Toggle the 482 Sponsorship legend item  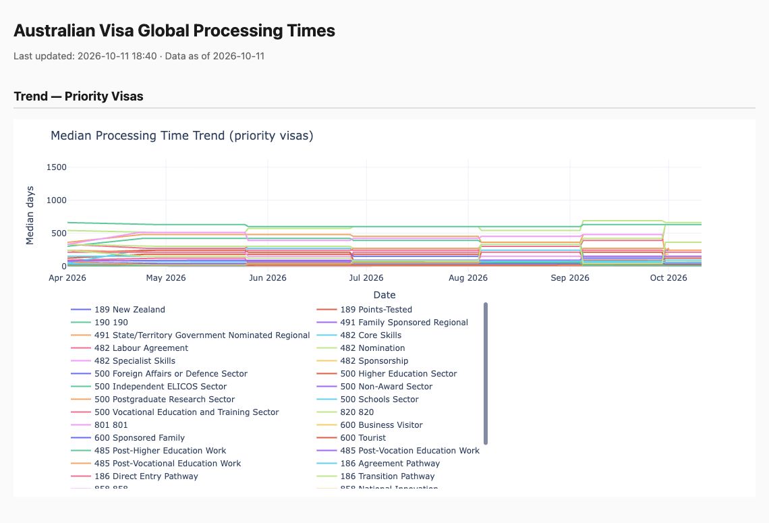pyautogui.click(x=362, y=360)
